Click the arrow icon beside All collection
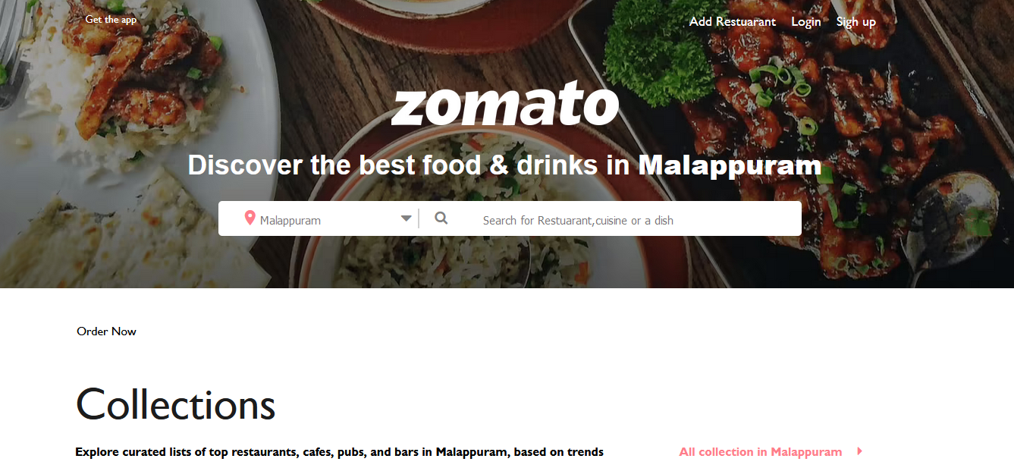Viewport: 1014px width, 468px height. point(859,451)
